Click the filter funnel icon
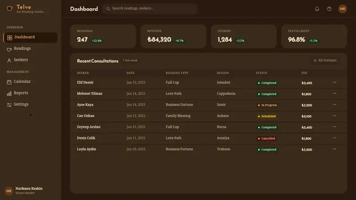 [x=315, y=60]
